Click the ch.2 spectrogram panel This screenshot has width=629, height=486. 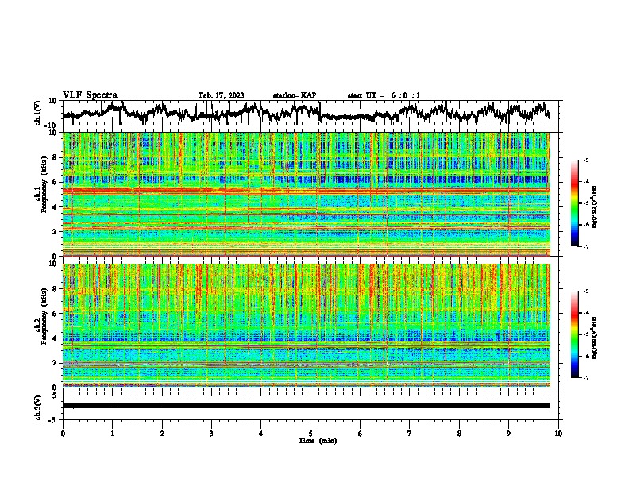click(307, 326)
